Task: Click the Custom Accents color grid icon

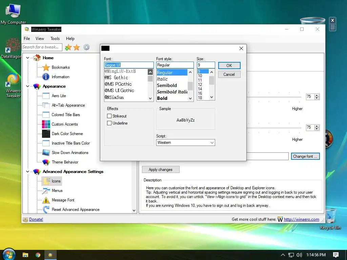Action: pos(46,124)
